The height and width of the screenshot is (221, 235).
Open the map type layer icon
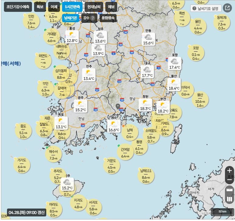coord(230,199)
